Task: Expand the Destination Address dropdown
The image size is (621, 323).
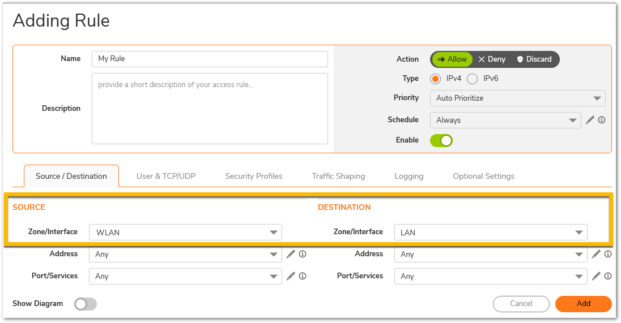Action: 491,254
